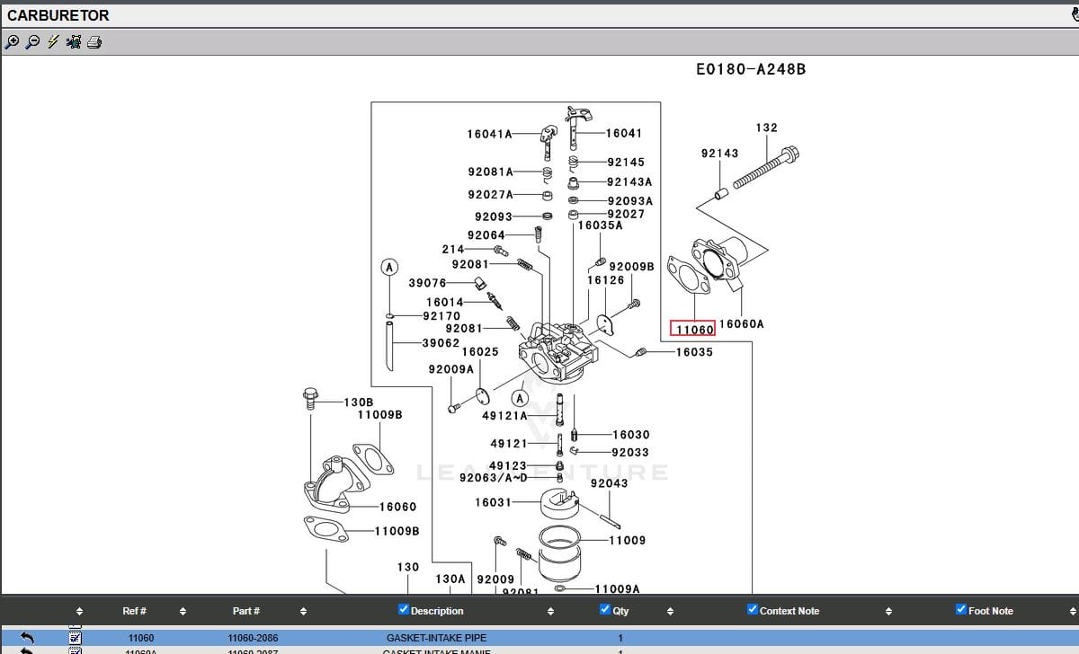1079x654 pixels.
Task: Open the note icon in row 11060
Action: coord(76,638)
